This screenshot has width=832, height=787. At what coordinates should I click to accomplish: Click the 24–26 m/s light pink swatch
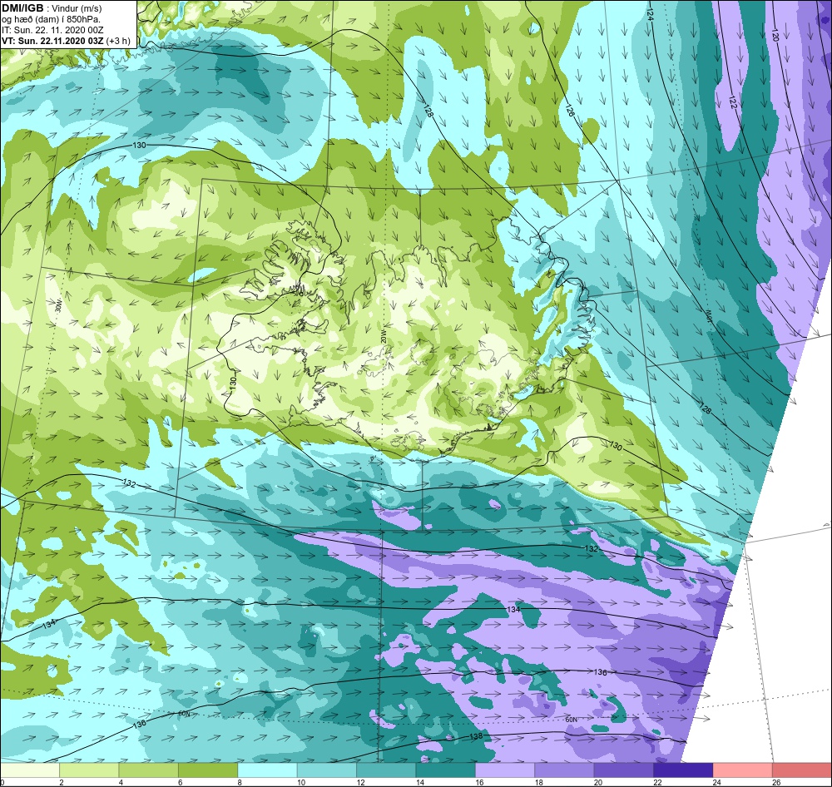pos(743,770)
